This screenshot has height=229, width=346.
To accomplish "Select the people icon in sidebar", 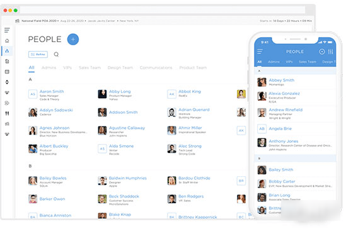I will (7, 51).
